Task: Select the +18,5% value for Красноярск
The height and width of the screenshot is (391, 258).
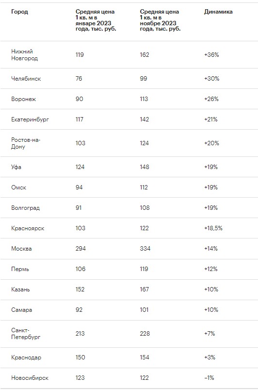Action: tap(213, 228)
